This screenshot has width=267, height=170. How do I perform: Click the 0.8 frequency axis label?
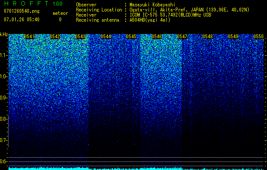tap(4, 119)
